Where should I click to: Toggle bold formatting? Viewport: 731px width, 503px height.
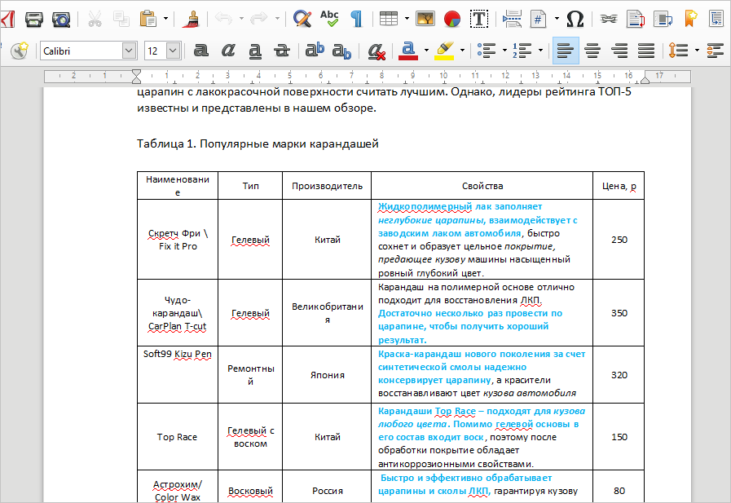(x=201, y=51)
